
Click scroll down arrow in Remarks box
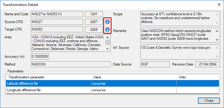217,39
